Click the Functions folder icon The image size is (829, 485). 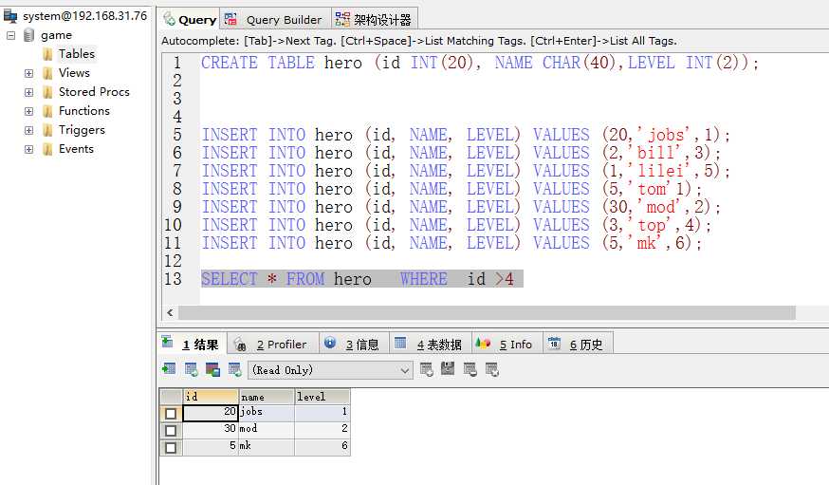(x=47, y=111)
